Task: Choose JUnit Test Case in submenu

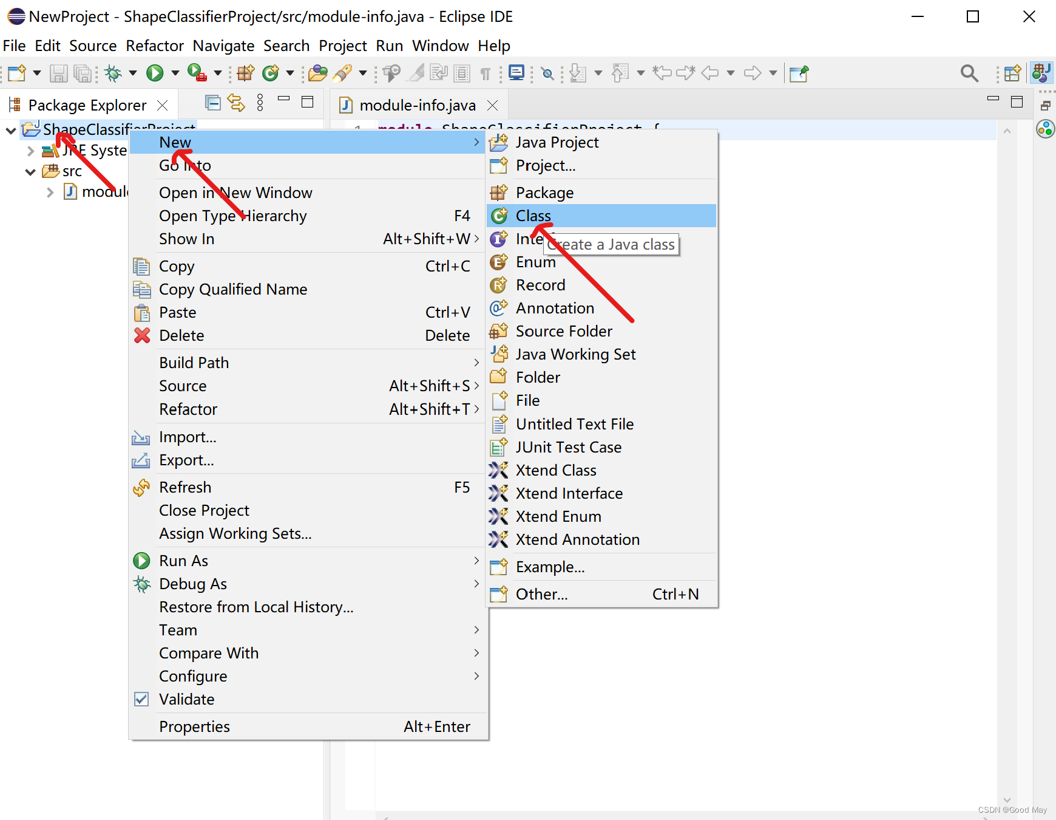Action: click(601, 447)
